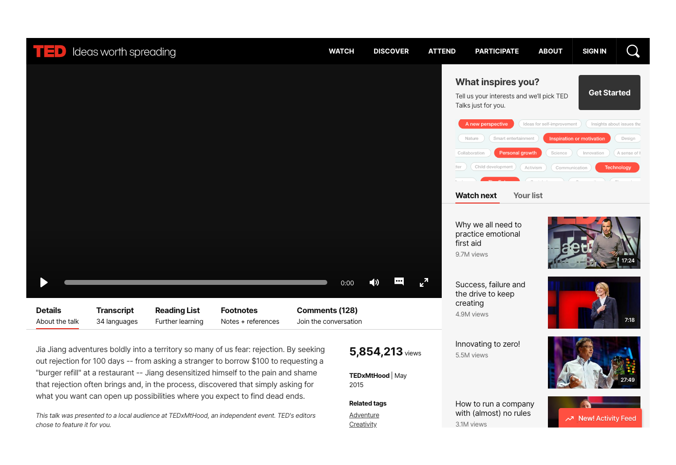Viewport: 676px width, 465px height.
Task: Click 'Success, failure and the drive to keep creating' title
Action: coord(490,294)
